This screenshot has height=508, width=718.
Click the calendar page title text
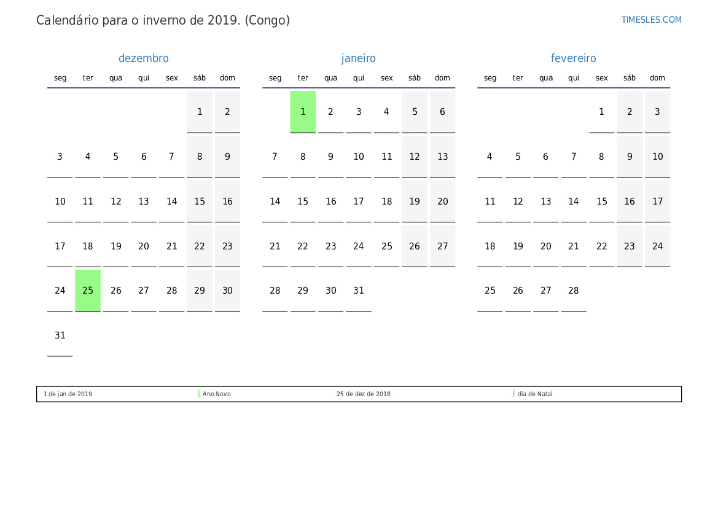(x=163, y=20)
